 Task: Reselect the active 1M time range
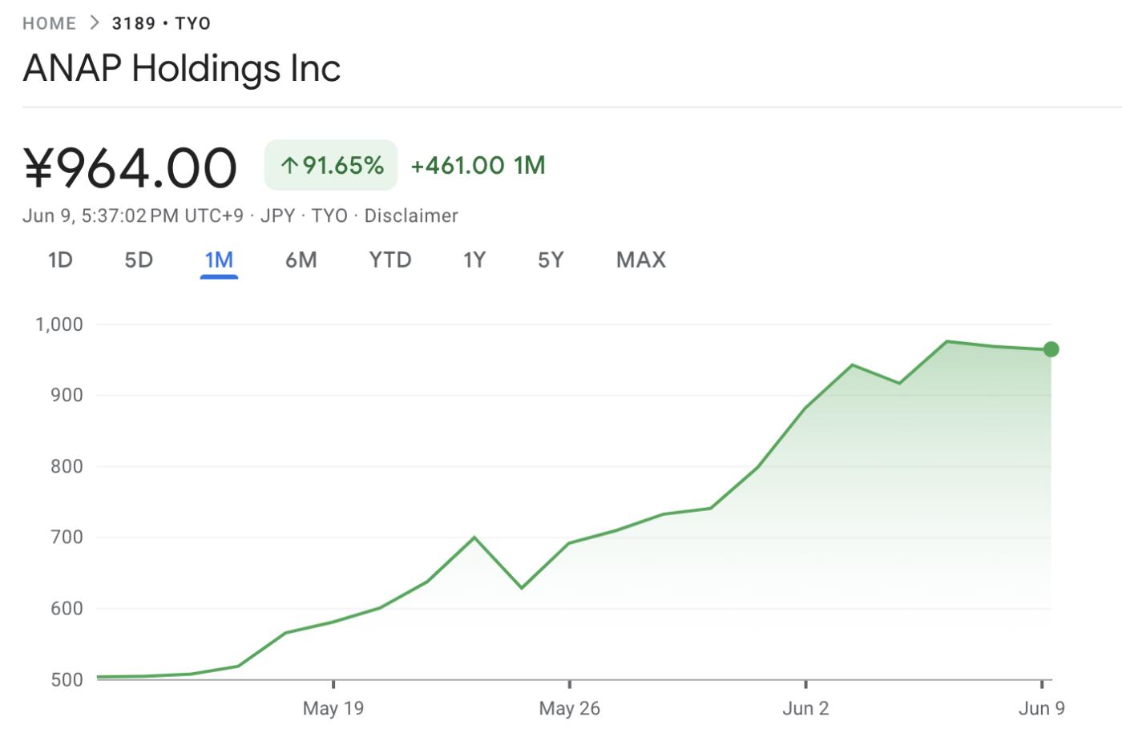pos(218,260)
